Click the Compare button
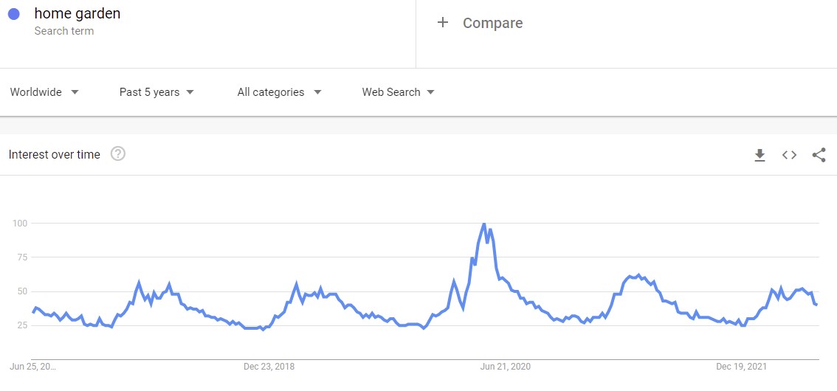Viewport: 837px width, 391px height. (492, 23)
